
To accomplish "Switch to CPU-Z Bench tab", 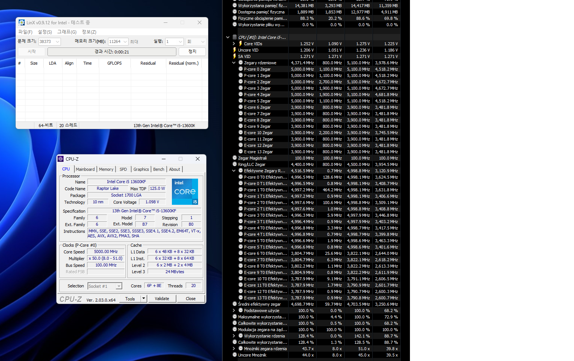I will pyautogui.click(x=159, y=169).
